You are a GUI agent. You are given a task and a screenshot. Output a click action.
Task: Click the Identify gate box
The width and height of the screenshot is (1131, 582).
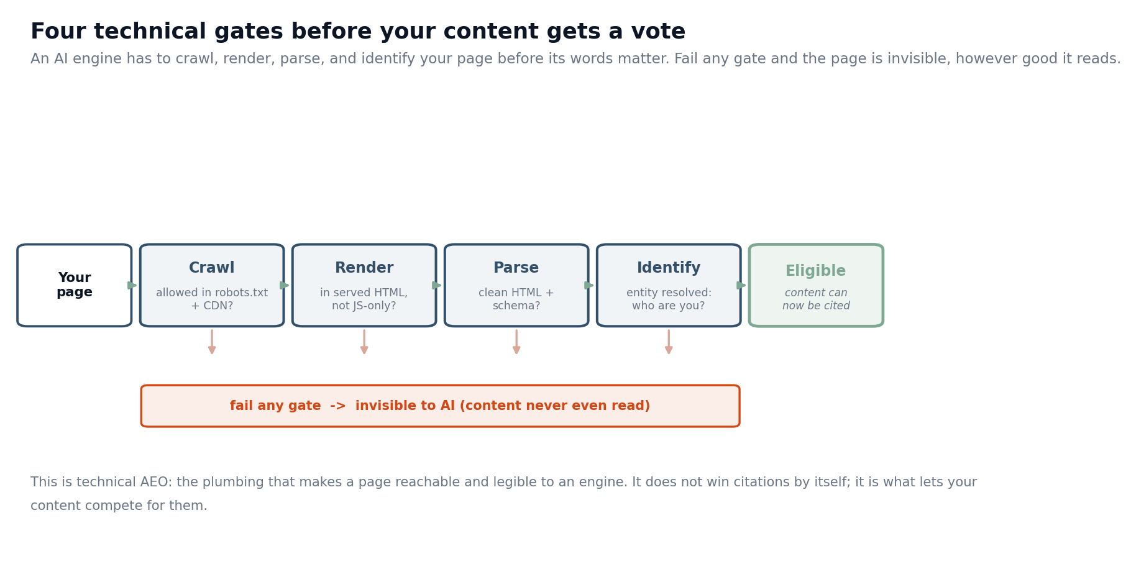click(669, 285)
